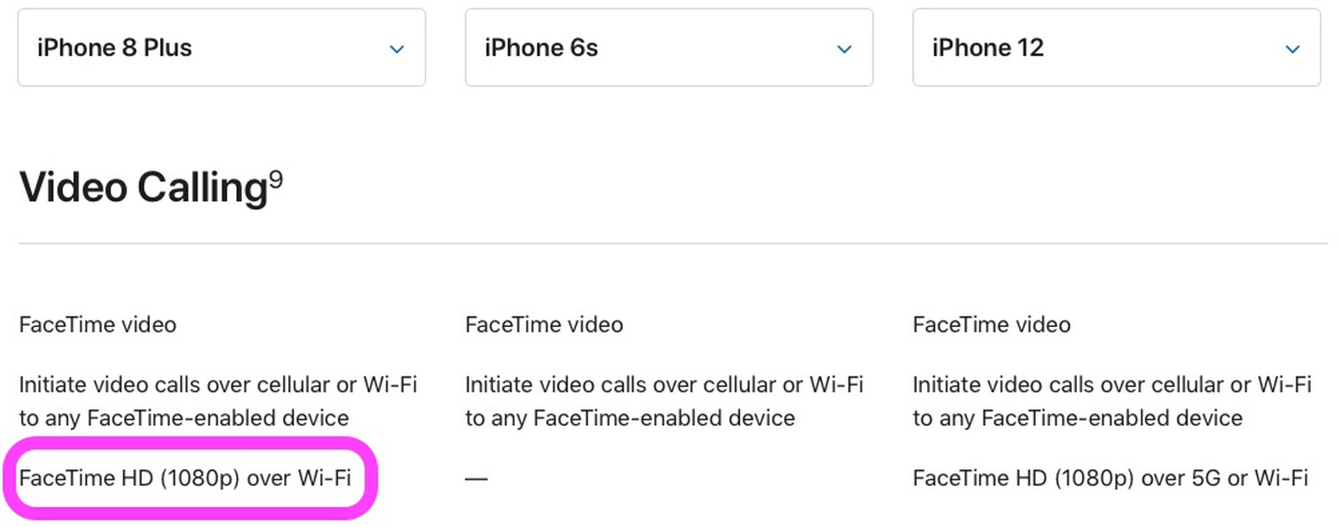Select the iPhone 12 label text
Image resolution: width=1340 pixels, height=527 pixels.
(x=988, y=48)
